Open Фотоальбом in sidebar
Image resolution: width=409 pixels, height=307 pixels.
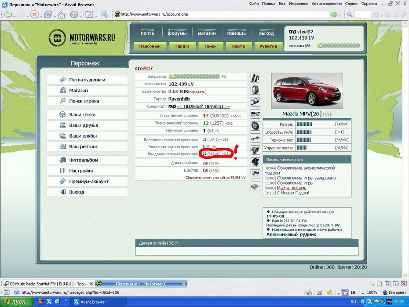click(x=87, y=160)
